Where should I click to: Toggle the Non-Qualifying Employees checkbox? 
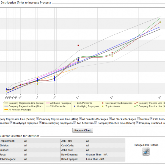point(40,123)
